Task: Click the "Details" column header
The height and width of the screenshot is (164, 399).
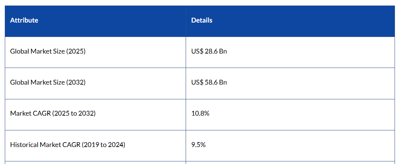Action: click(x=202, y=20)
